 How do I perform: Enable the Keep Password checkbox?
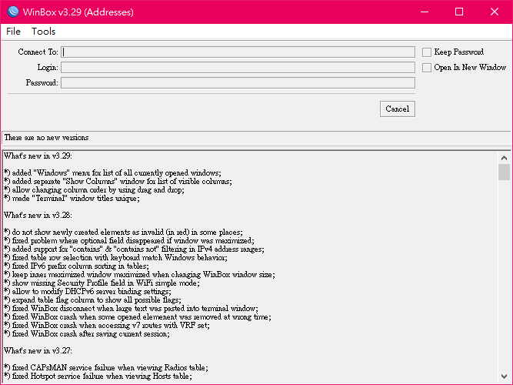(x=427, y=52)
